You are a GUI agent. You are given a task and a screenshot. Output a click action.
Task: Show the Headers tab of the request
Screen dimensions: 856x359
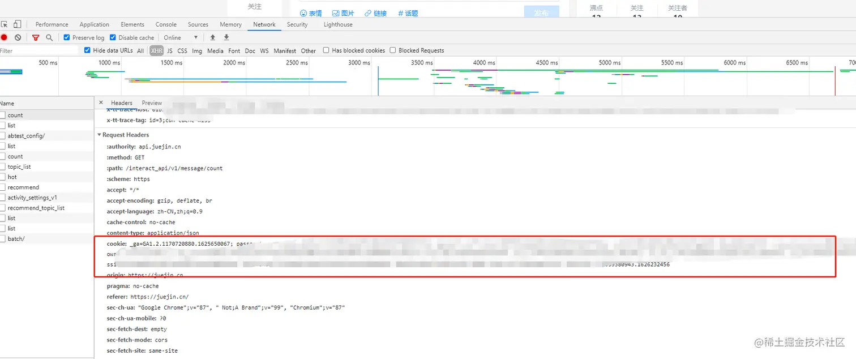tap(122, 103)
